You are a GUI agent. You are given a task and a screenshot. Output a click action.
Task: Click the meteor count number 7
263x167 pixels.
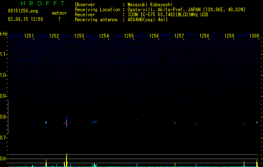point(59,19)
